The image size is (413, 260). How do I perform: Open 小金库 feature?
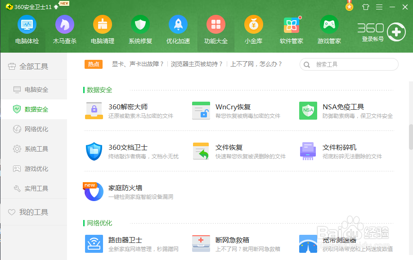254,30
